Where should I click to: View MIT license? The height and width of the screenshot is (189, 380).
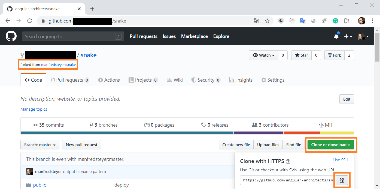tap(326, 125)
